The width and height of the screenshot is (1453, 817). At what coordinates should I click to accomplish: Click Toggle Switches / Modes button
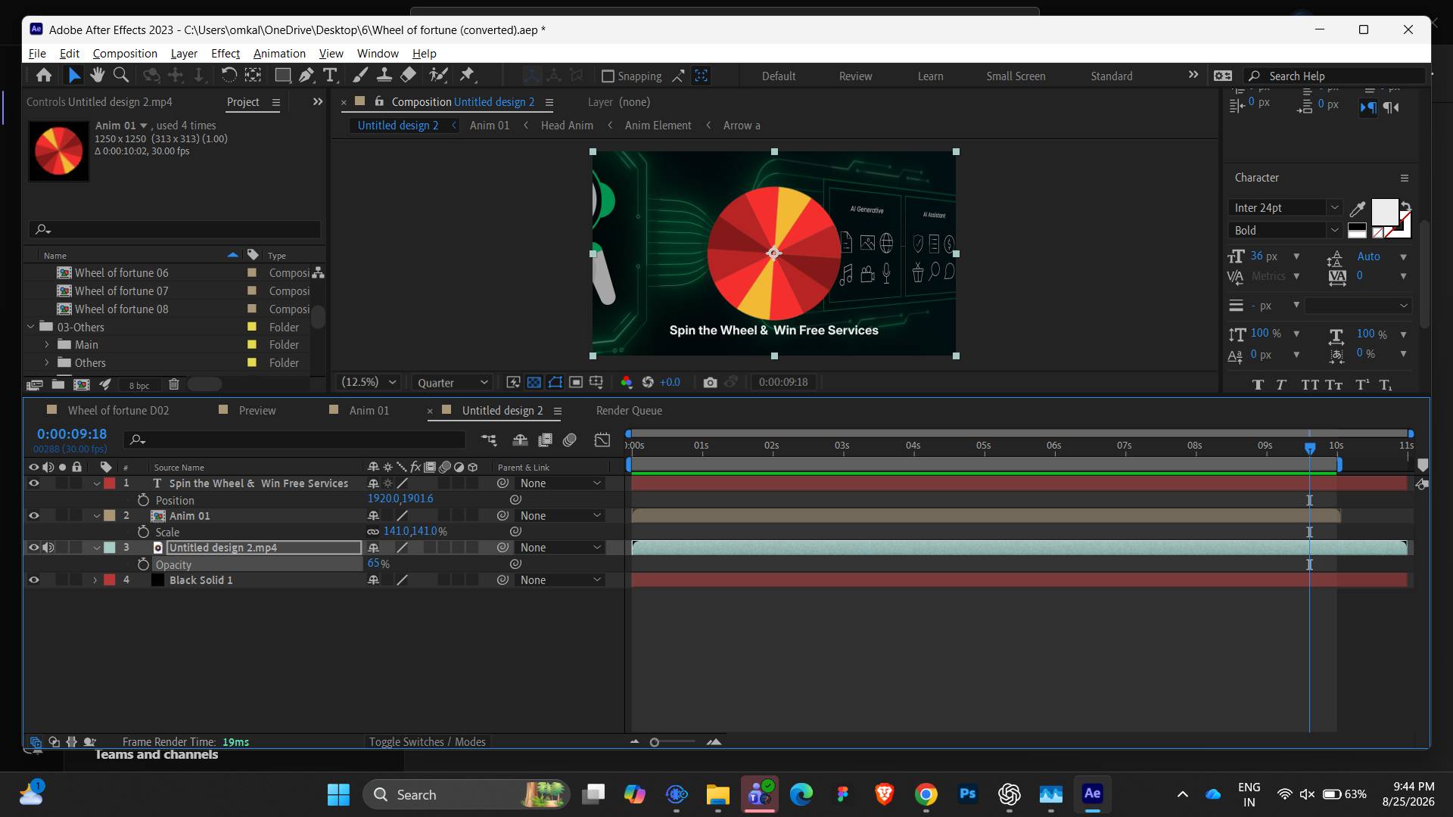point(428,742)
